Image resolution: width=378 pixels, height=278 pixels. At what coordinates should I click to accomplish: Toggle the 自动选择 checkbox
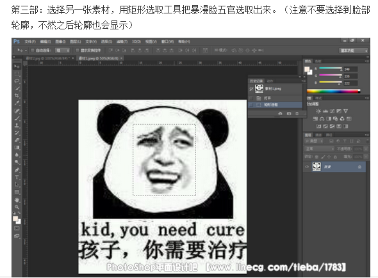(32, 50)
